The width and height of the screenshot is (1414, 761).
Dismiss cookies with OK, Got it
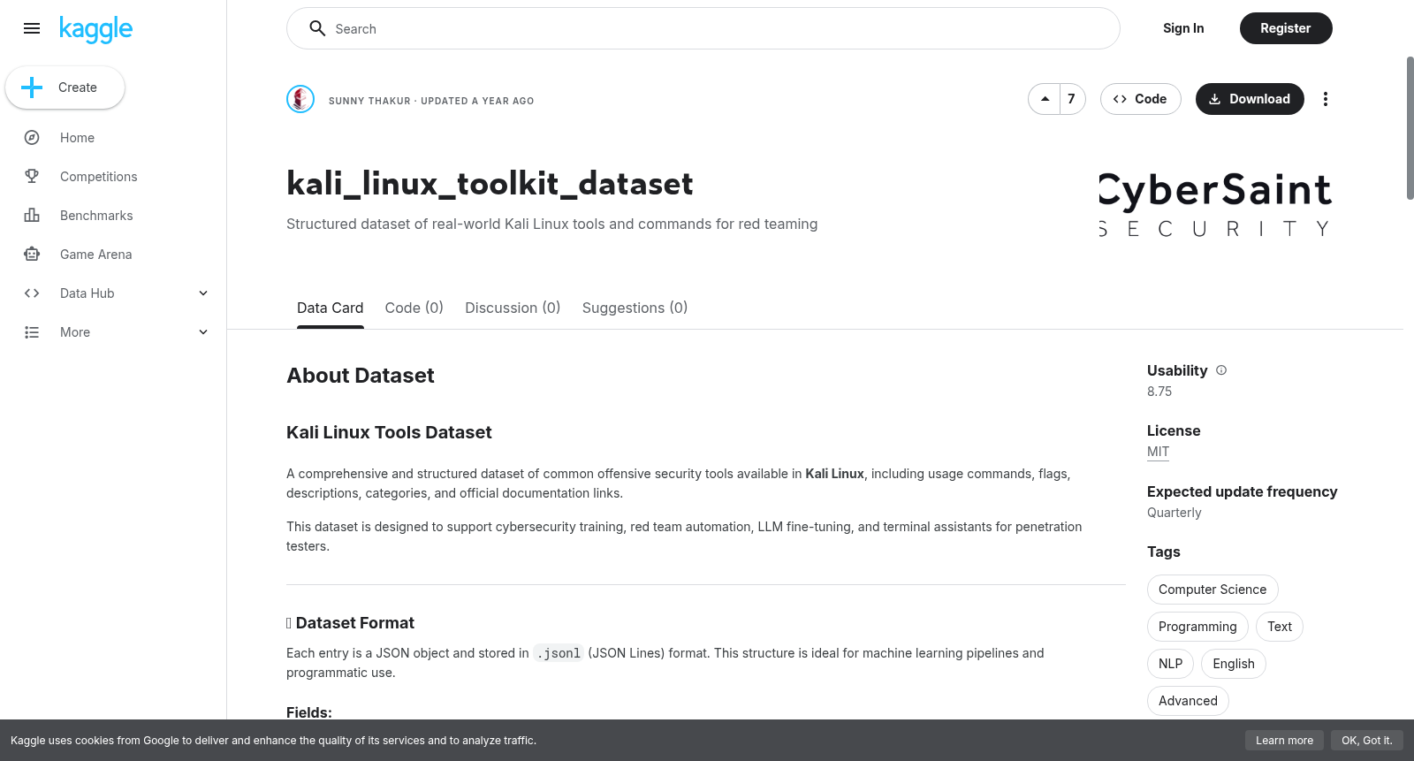click(1366, 741)
